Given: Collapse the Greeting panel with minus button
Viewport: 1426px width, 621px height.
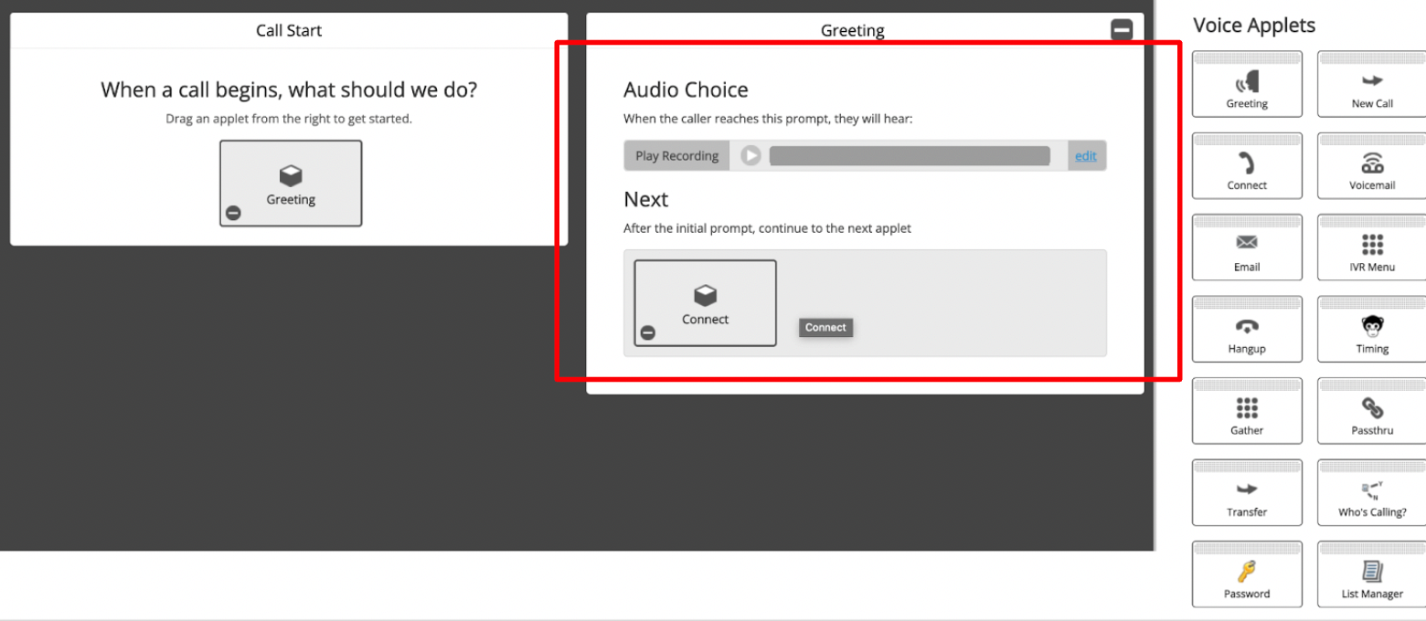Looking at the screenshot, I should 1122,30.
